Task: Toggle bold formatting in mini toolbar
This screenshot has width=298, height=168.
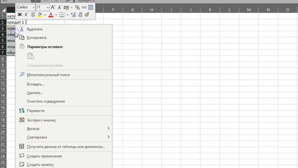Action: (20, 14)
